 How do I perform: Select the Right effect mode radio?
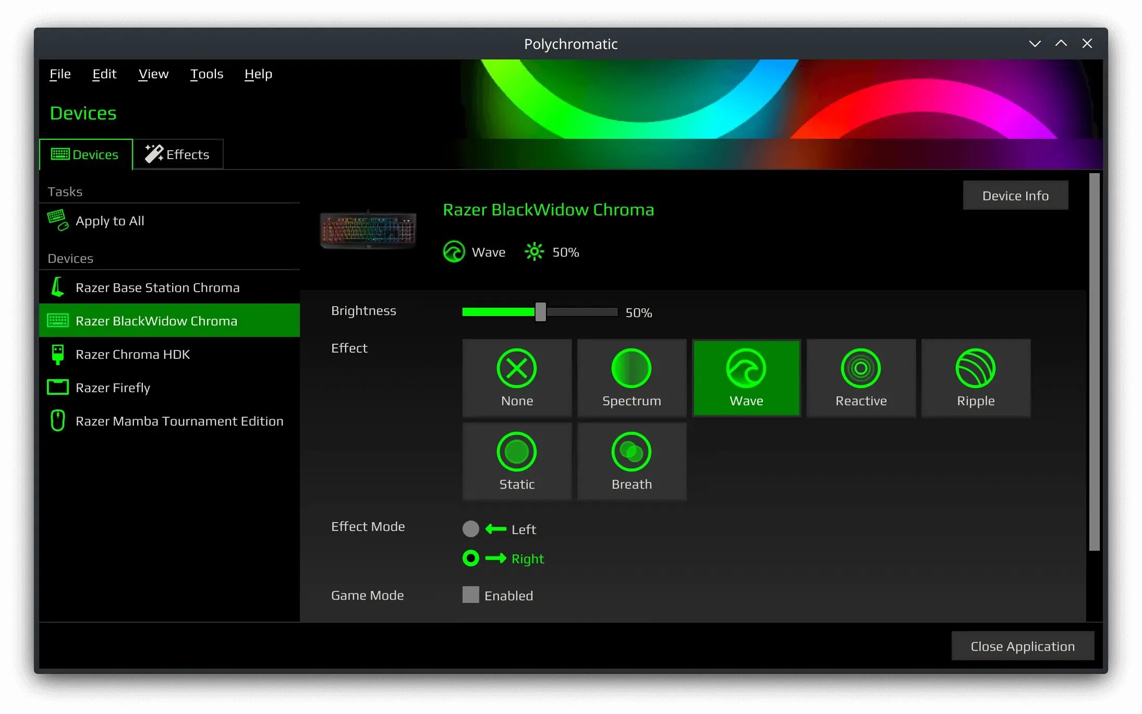(470, 558)
